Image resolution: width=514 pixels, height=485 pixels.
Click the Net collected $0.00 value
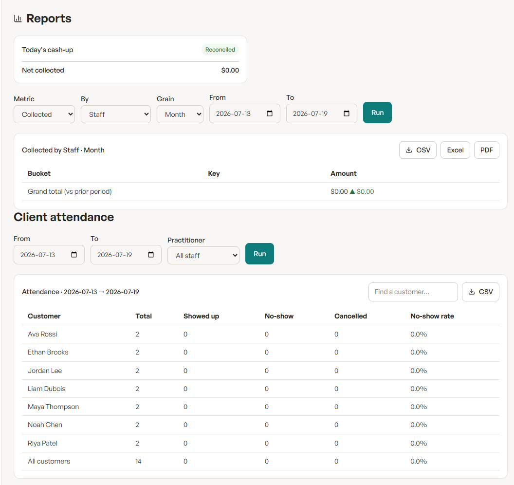click(230, 70)
